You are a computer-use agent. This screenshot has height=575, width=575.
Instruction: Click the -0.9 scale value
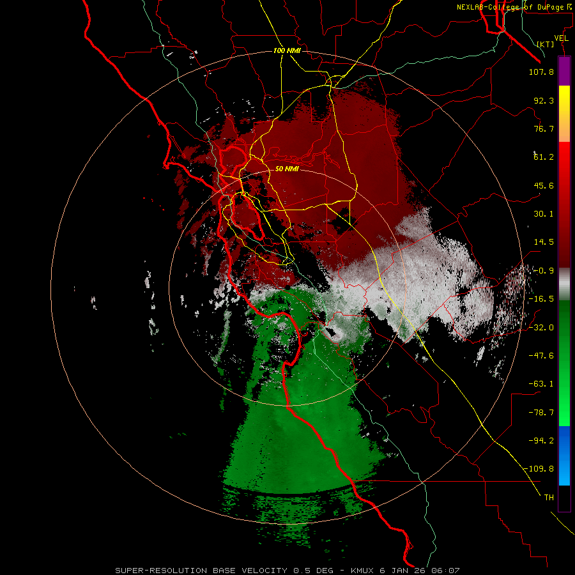click(544, 271)
